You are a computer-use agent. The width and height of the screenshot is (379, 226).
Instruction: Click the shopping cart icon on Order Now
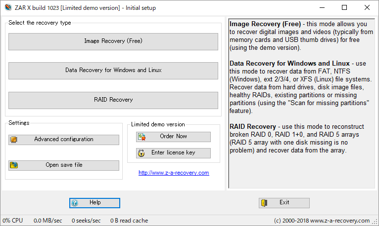click(142, 137)
